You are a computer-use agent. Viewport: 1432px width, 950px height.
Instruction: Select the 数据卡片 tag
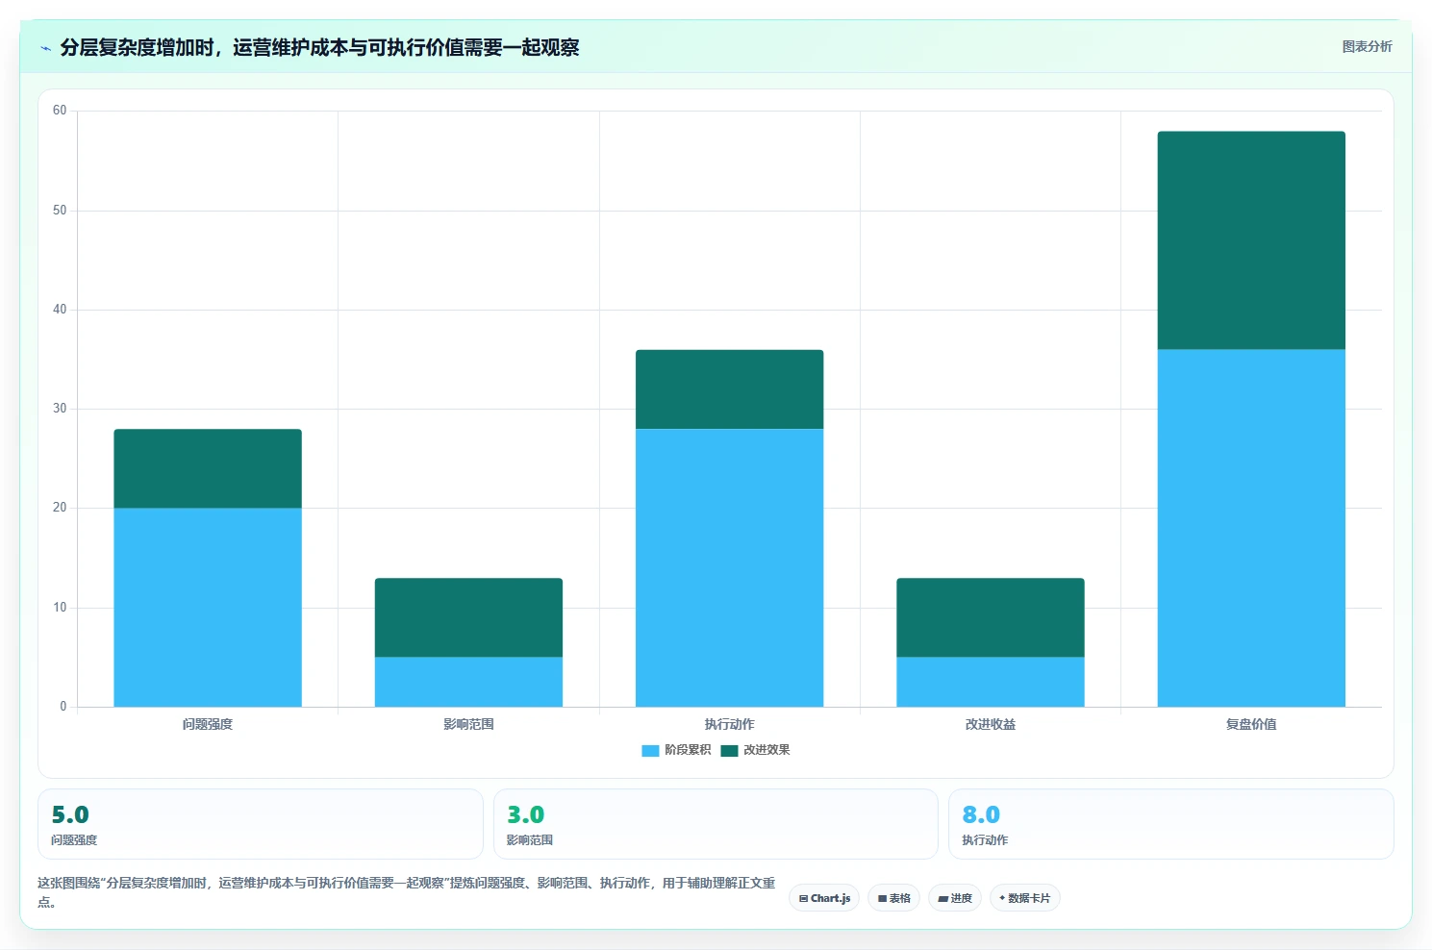click(x=1025, y=898)
